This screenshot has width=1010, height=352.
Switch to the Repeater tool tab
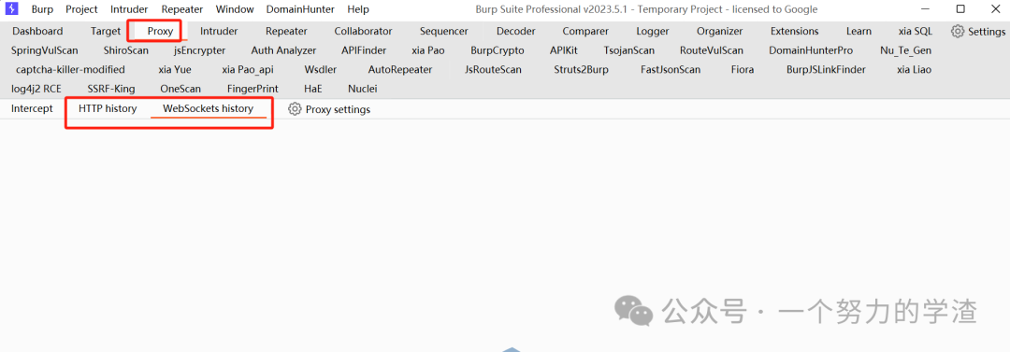pyautogui.click(x=287, y=31)
